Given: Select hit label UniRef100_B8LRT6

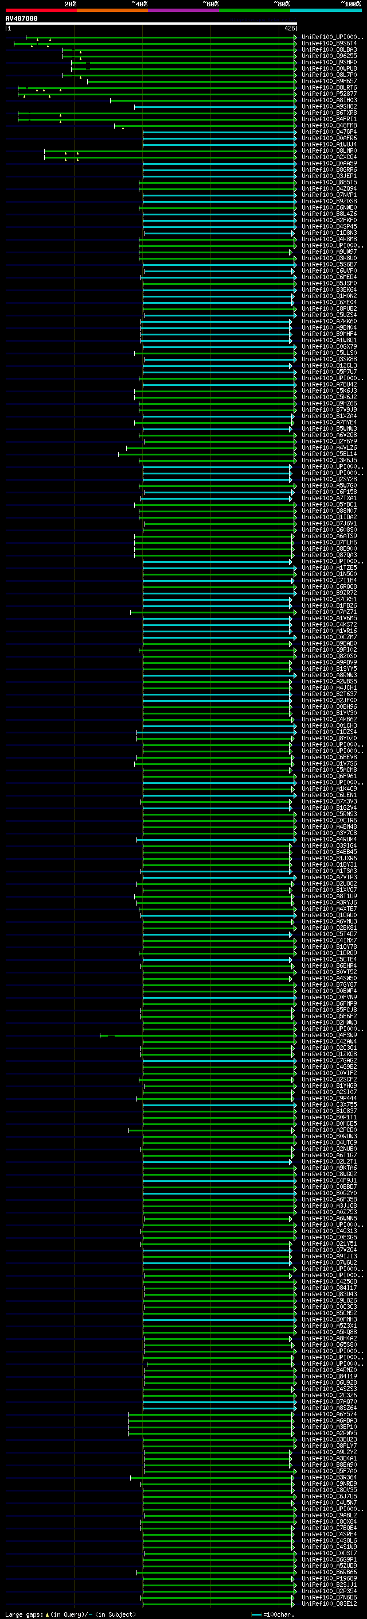Looking at the screenshot, I should point(329,87).
